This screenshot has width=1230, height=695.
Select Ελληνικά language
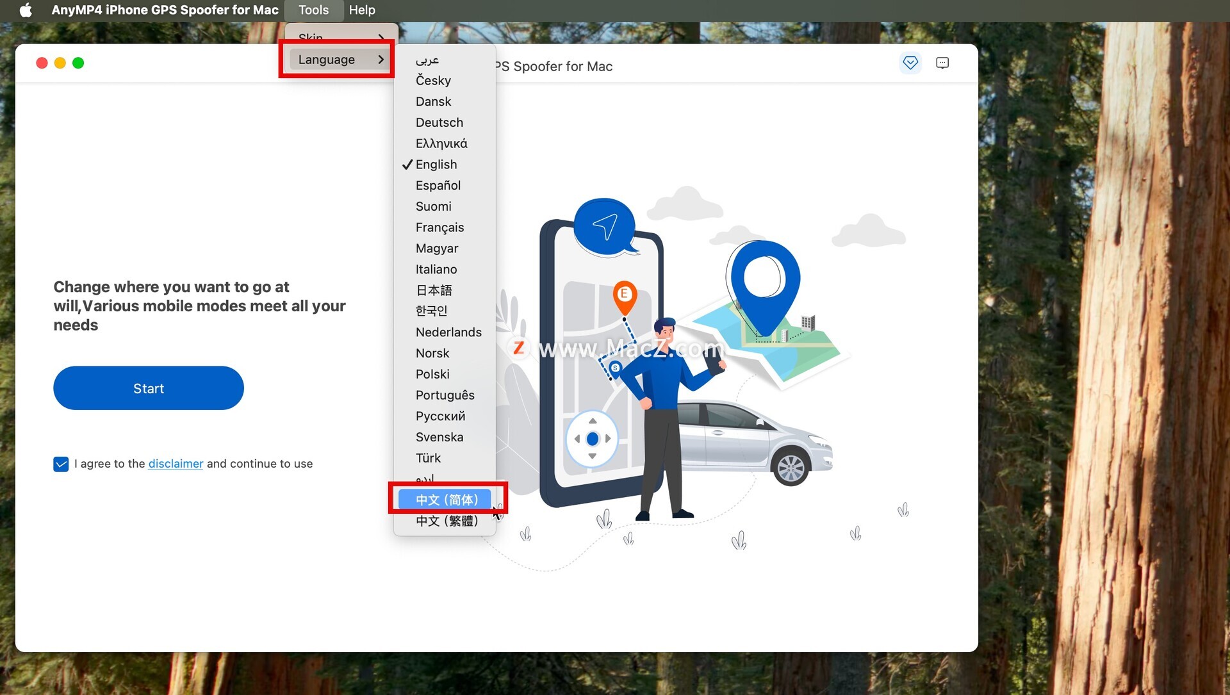[445, 143]
